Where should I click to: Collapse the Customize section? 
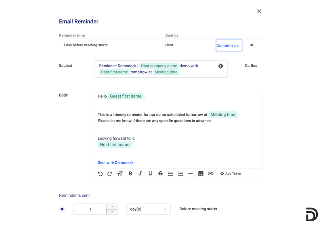[229, 45]
